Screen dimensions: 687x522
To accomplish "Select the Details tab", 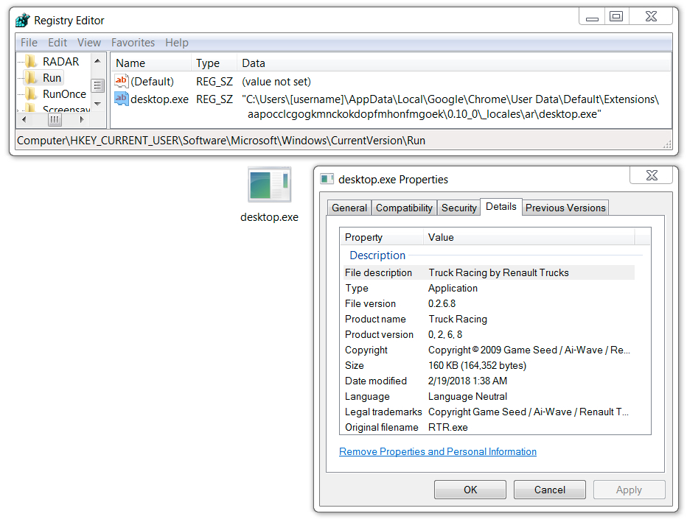I will click(501, 207).
